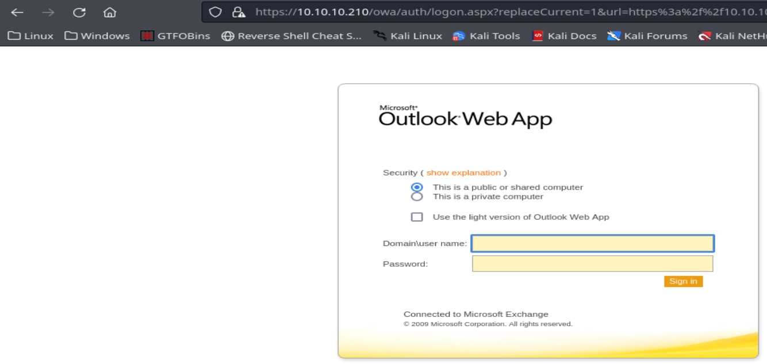Screen dimensions: 767x364
Task: Select 'This is a public or shared computer'
Action: (x=417, y=187)
